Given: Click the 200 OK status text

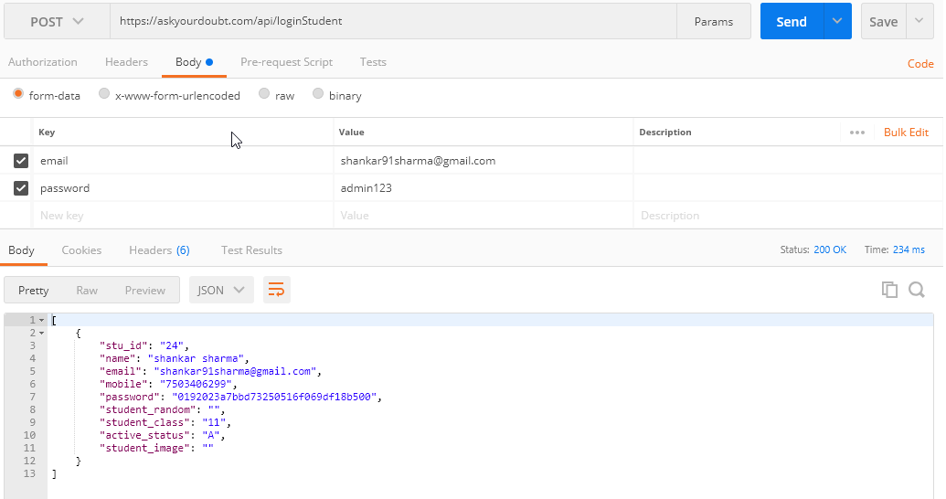Looking at the screenshot, I should coord(830,249).
